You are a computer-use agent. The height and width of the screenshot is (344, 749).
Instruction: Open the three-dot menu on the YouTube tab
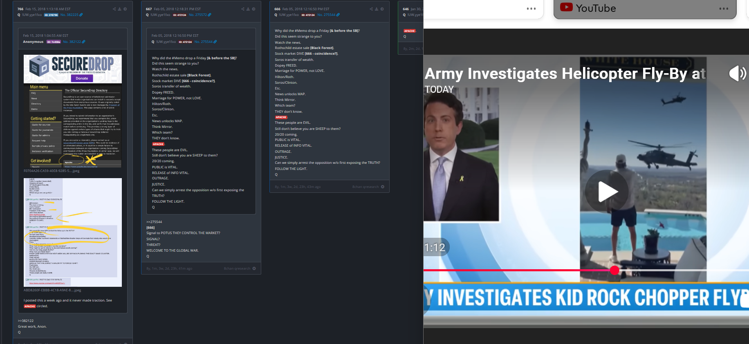724,9
